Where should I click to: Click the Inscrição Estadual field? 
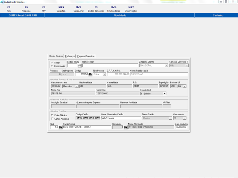click(63, 106)
